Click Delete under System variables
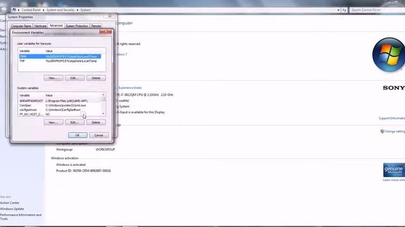 pos(96,122)
